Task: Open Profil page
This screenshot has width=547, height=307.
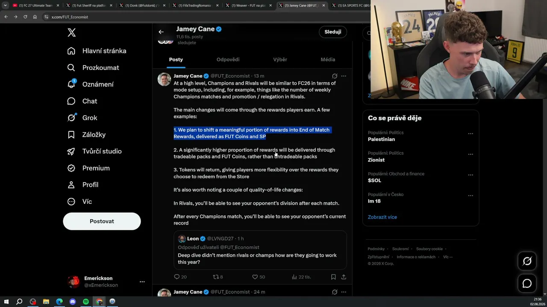Action: click(x=82, y=185)
